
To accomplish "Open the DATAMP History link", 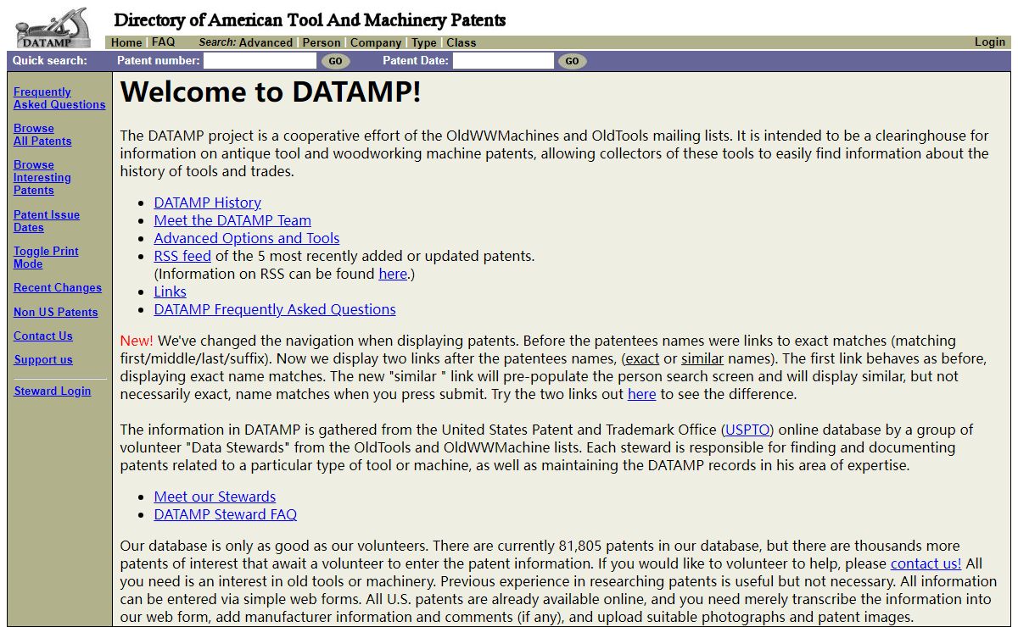I will [208, 203].
